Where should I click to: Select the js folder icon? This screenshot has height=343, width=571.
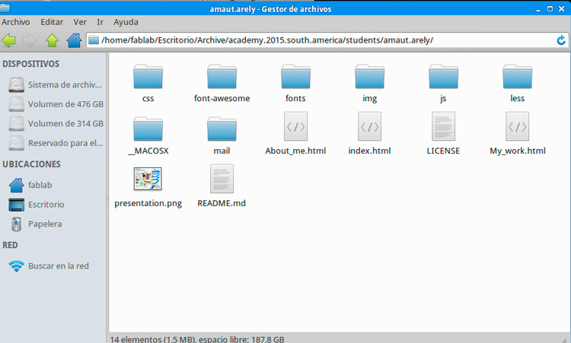(443, 77)
